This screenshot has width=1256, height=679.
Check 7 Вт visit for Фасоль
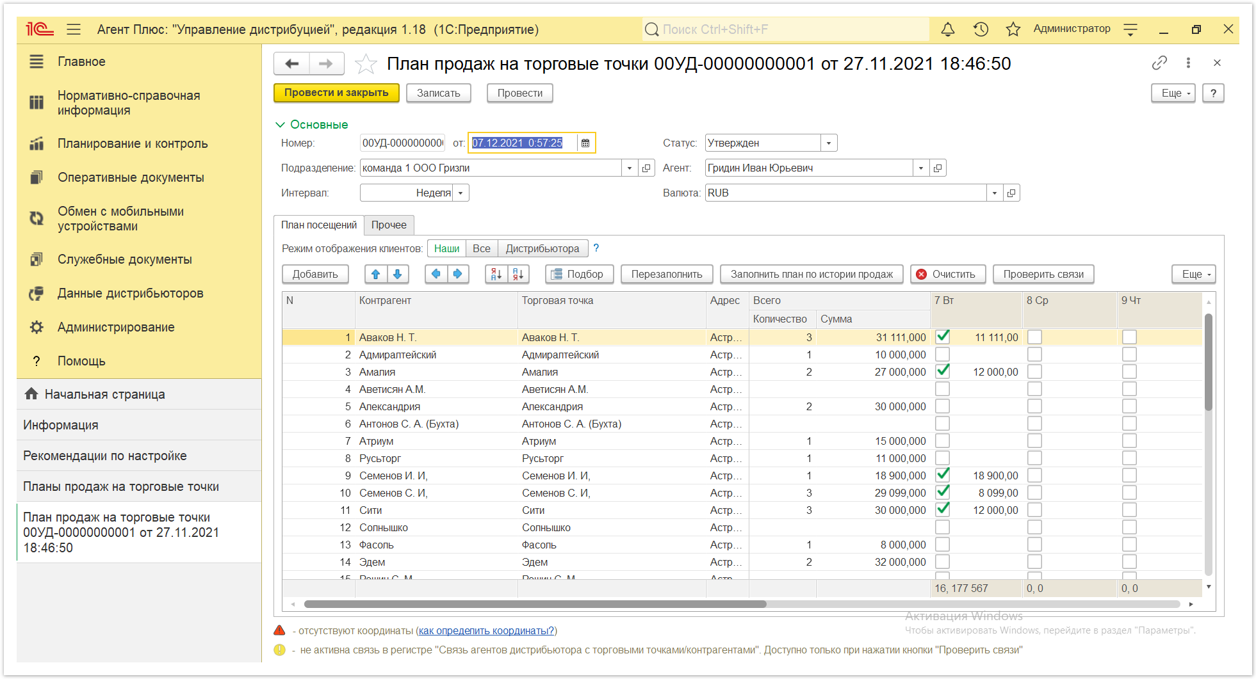pos(943,544)
